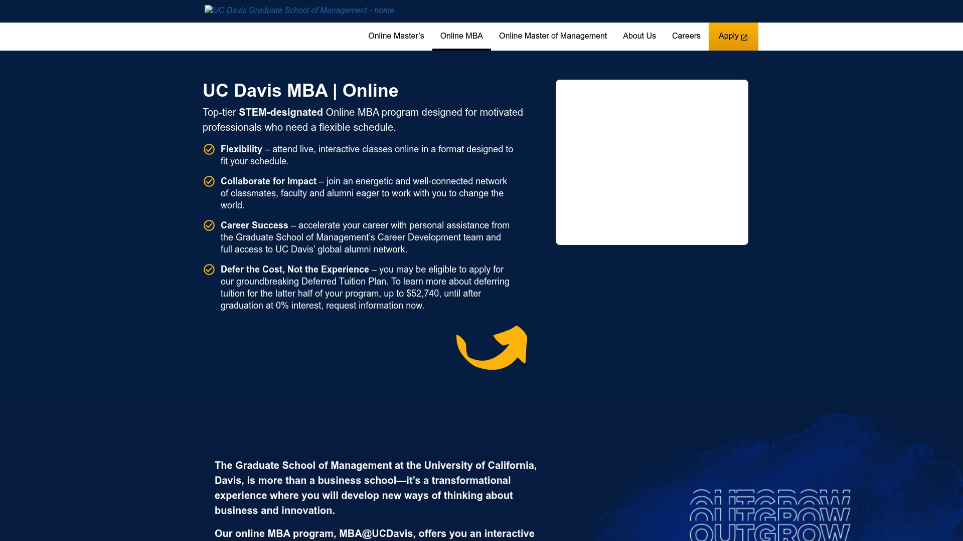Click the checkmark icon beside Collaborate for Impact
This screenshot has width=963, height=541.
(209, 181)
